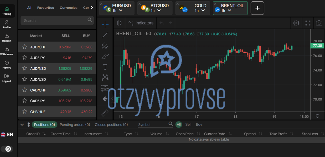This screenshot has height=157, width=325.
Task: Undo the last chart action
Action: point(162,23)
